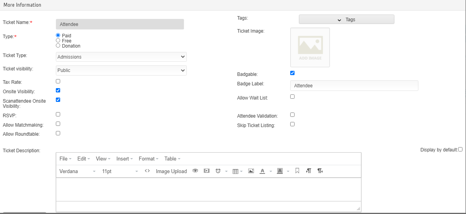Apply text color with underlined A icon
The image size is (466, 214).
[x=262, y=171]
